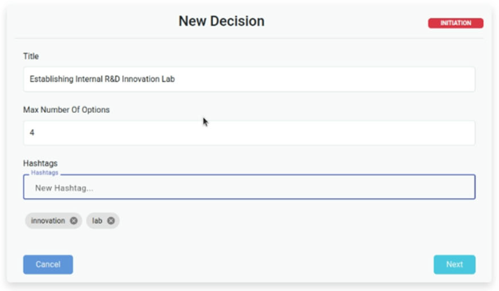Place cursor on the value 4
The height and width of the screenshot is (291, 499).
tap(32, 133)
